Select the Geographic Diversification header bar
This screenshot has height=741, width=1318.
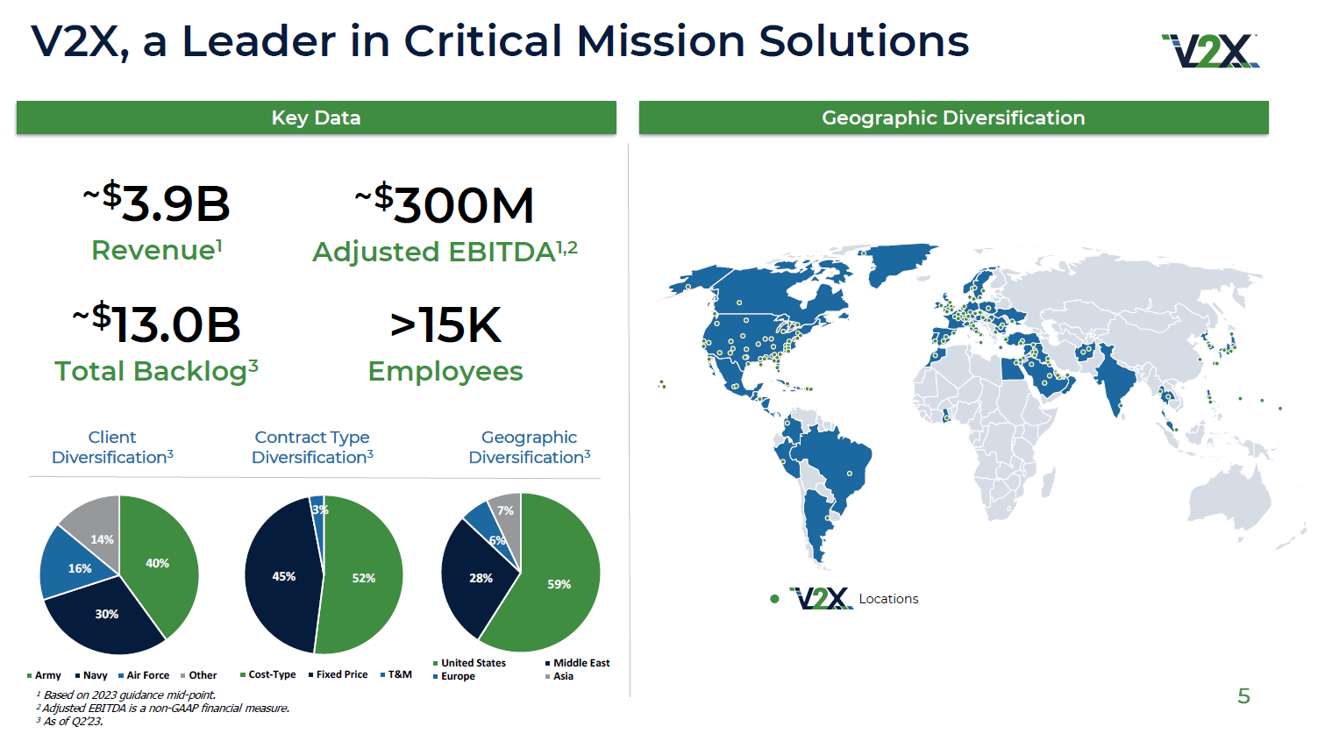pos(953,118)
